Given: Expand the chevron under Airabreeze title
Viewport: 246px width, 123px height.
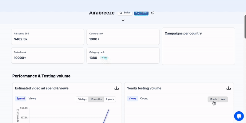Looking at the screenshot, I should [123, 20].
